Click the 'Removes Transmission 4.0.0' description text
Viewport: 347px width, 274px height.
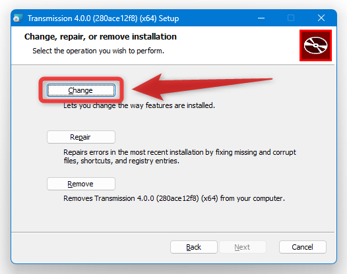click(x=174, y=198)
